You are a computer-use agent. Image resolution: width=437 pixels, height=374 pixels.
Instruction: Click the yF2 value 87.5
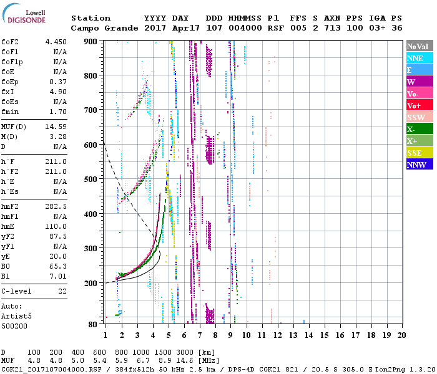tap(58, 236)
